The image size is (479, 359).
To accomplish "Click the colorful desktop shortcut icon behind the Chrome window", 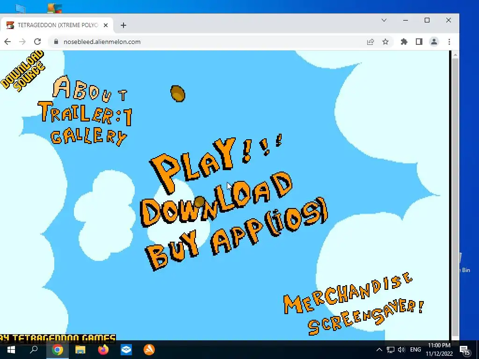I will point(55,8).
